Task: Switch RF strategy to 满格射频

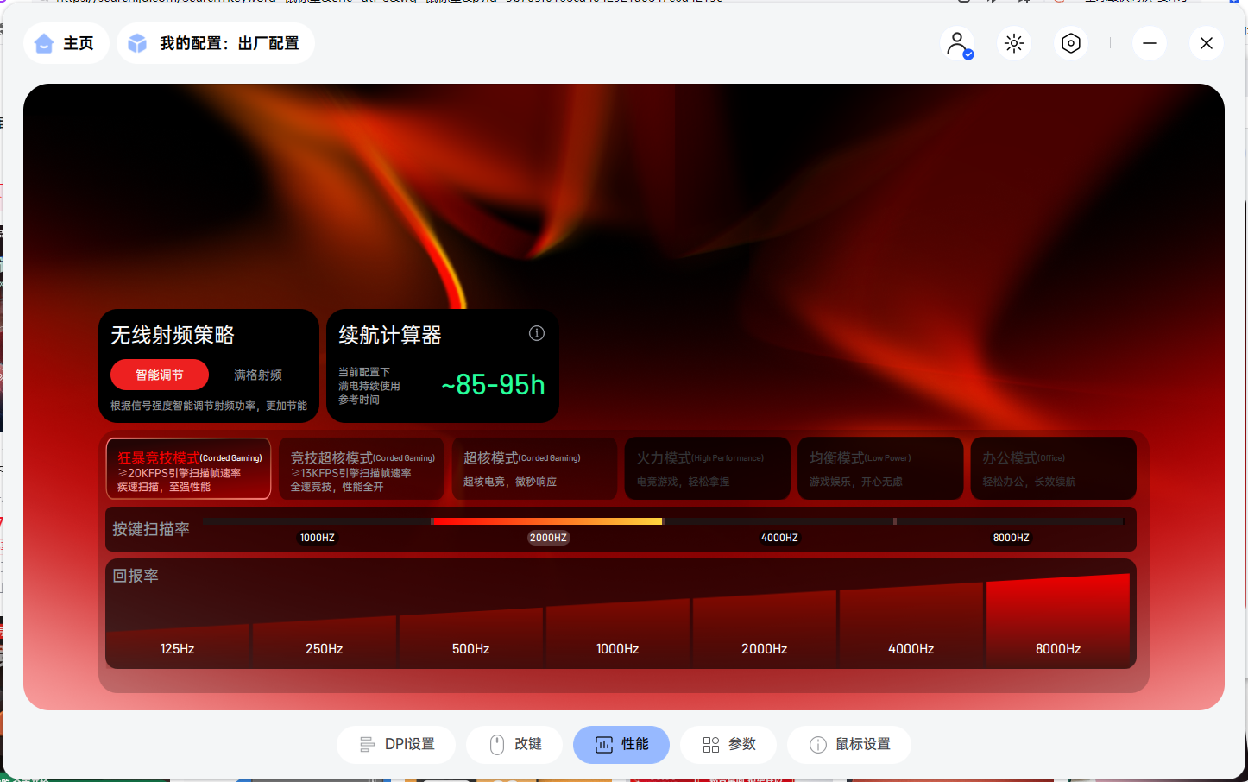Action: 258,375
